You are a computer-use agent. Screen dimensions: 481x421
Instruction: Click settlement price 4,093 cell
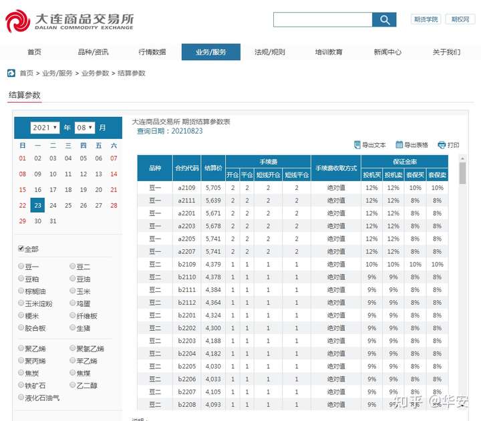213,405
